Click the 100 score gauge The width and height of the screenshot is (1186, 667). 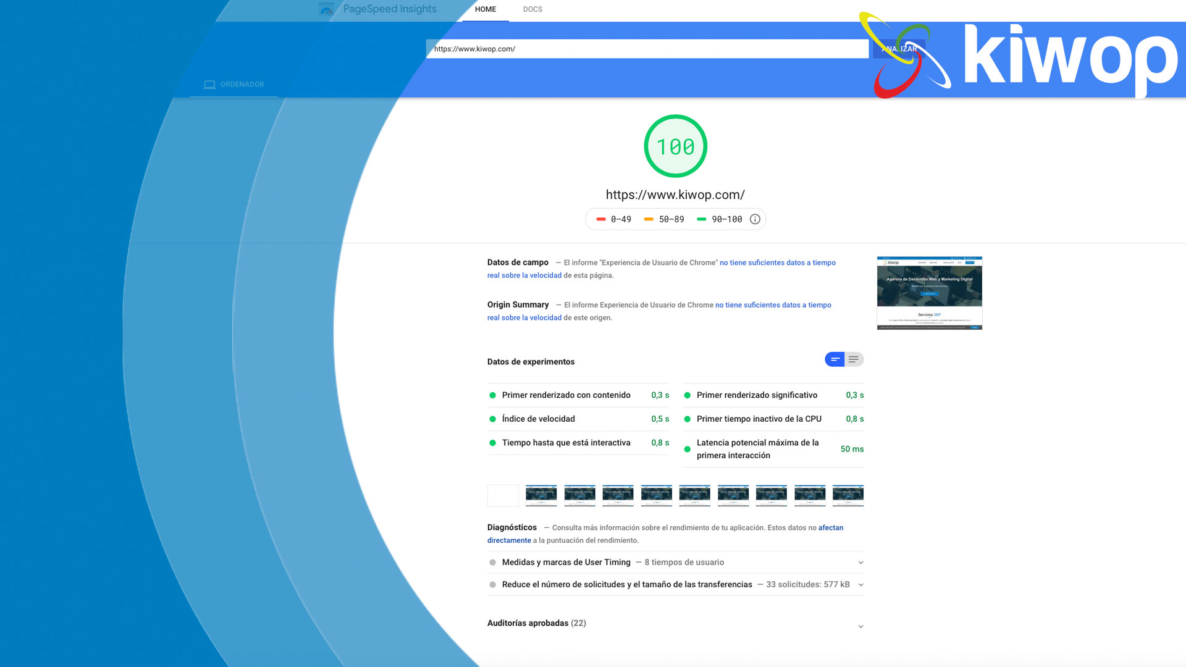(675, 146)
